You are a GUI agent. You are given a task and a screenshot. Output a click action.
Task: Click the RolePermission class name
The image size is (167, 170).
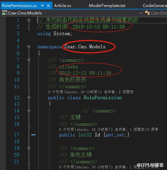[103, 98]
